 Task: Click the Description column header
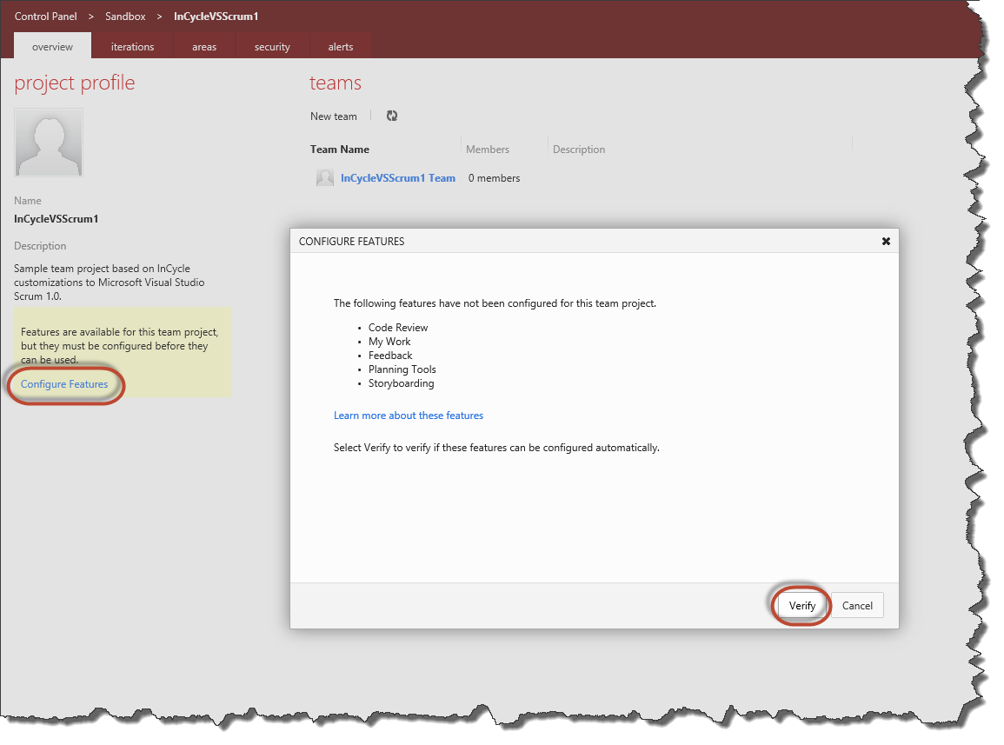(x=579, y=150)
